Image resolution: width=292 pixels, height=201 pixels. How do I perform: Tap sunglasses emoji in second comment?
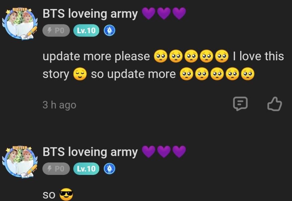(x=66, y=194)
